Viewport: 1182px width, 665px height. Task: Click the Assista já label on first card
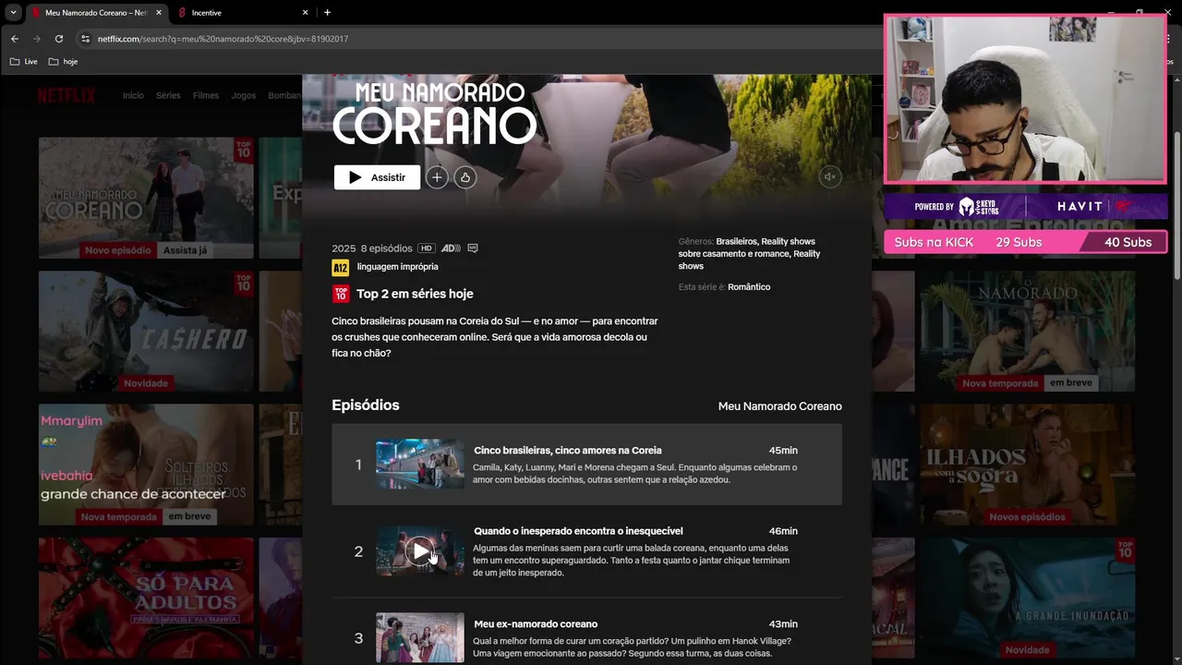click(186, 250)
